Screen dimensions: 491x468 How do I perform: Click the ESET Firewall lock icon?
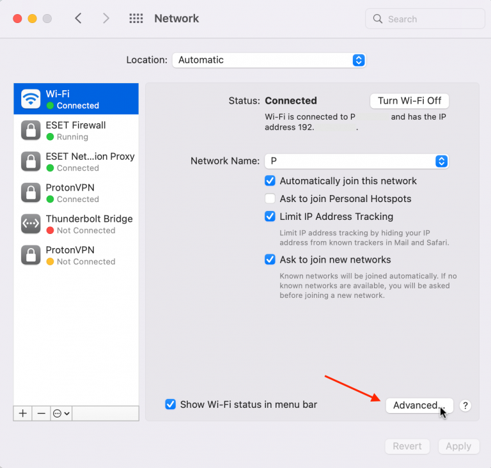pos(31,130)
